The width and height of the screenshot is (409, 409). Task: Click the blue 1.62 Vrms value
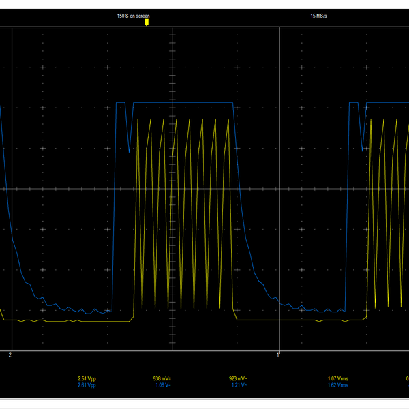click(x=338, y=385)
